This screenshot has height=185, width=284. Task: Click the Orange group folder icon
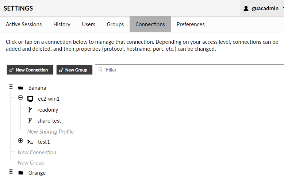click(x=21, y=173)
